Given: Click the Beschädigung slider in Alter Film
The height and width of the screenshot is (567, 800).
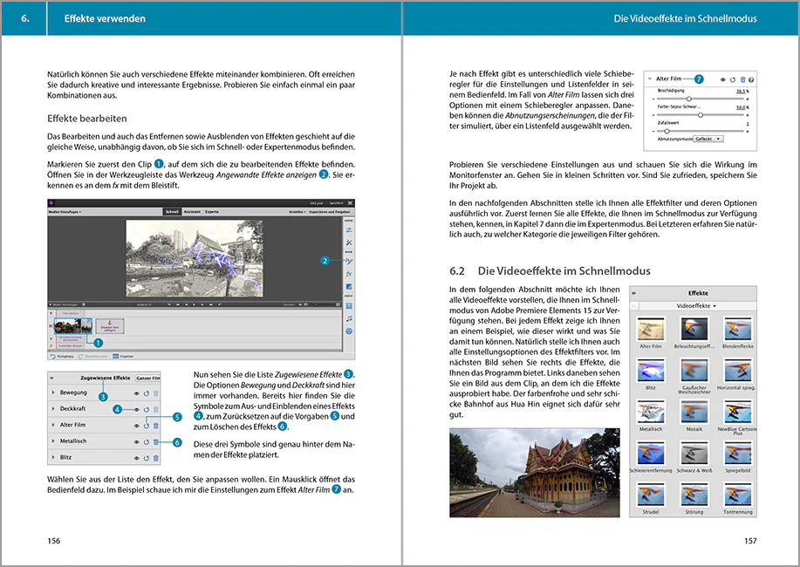Looking at the screenshot, I should 689,99.
